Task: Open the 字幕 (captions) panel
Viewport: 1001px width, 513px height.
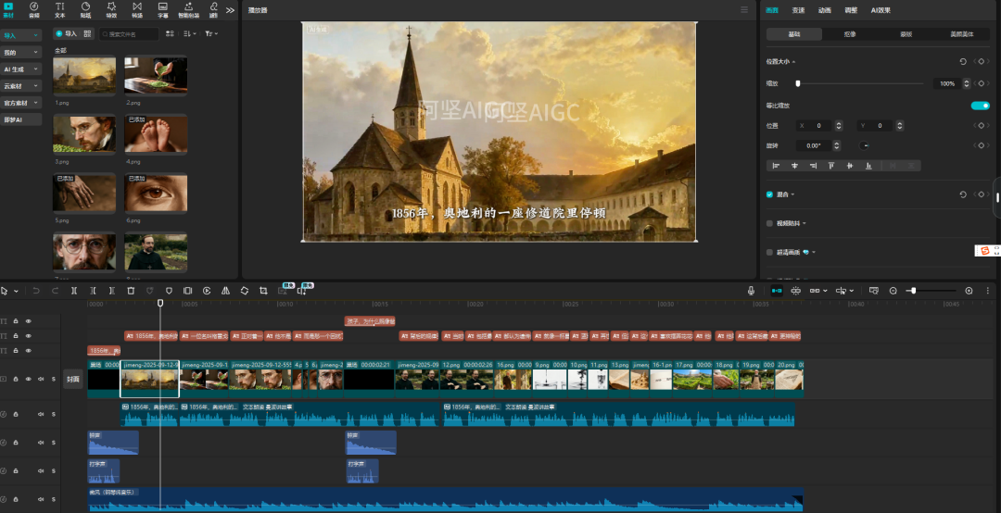Action: pos(163,9)
